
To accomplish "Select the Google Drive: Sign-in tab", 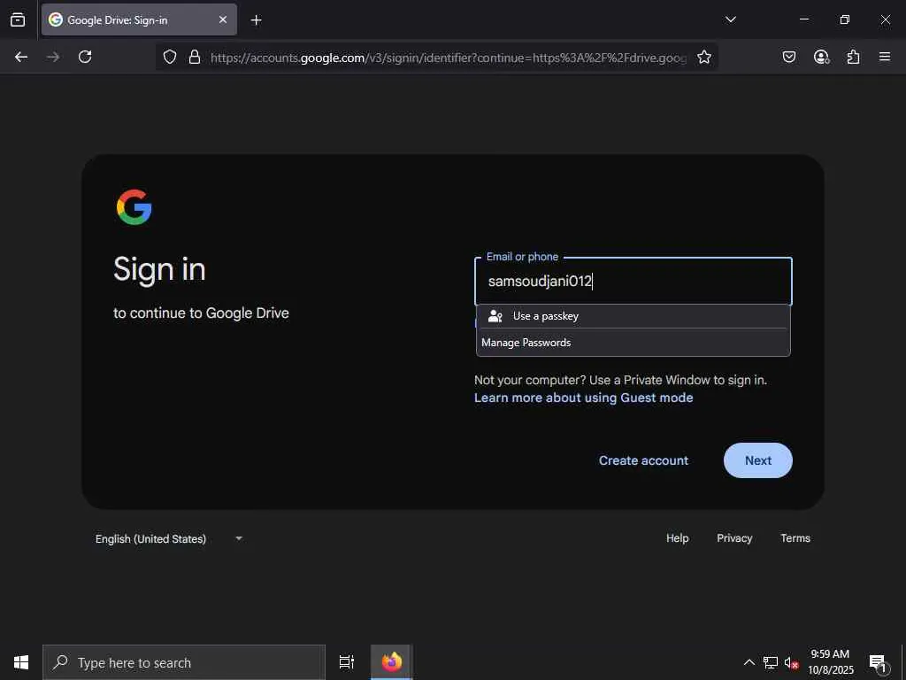I will coord(139,19).
